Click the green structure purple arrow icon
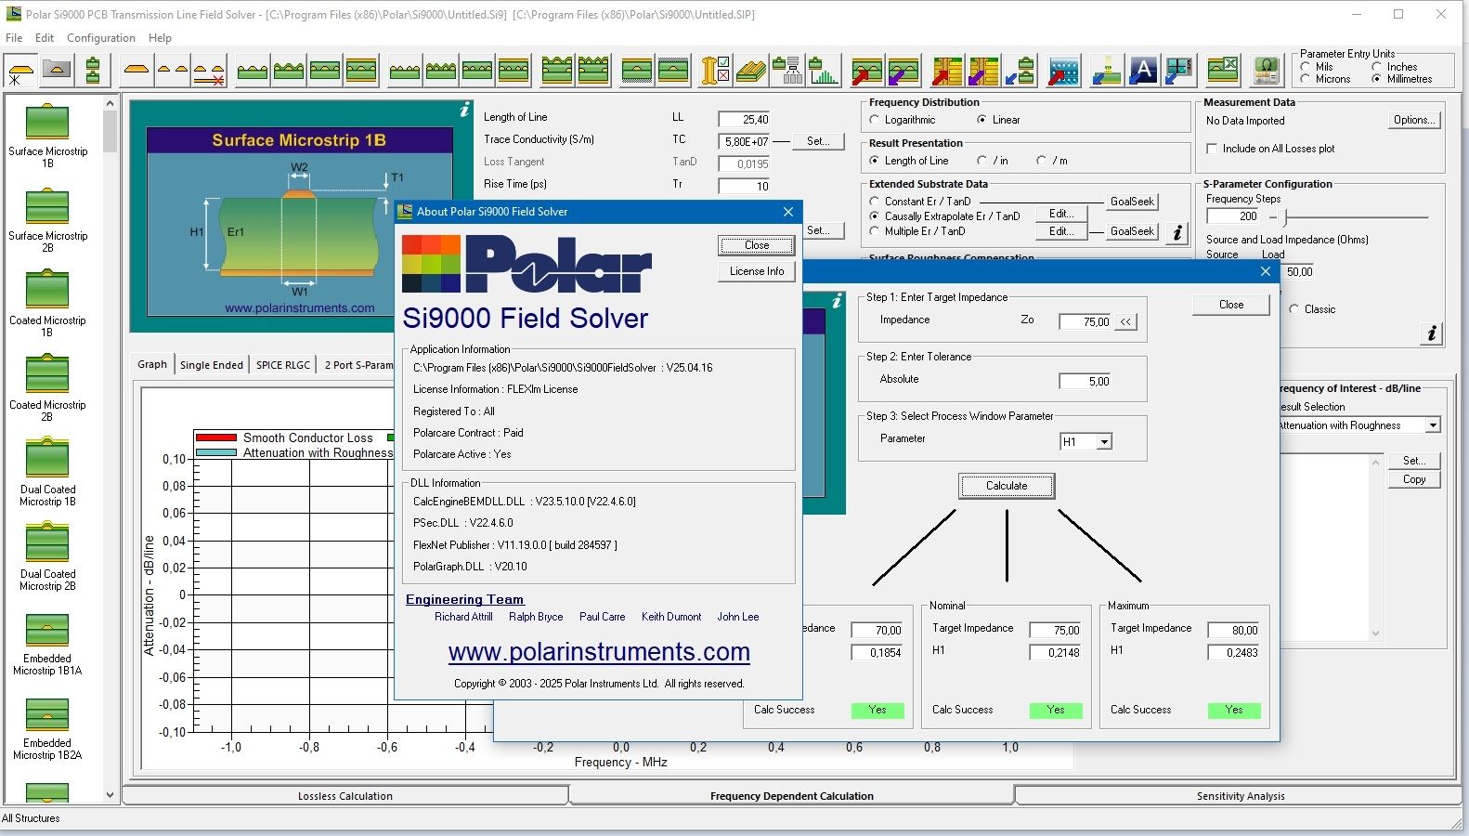 903,71
